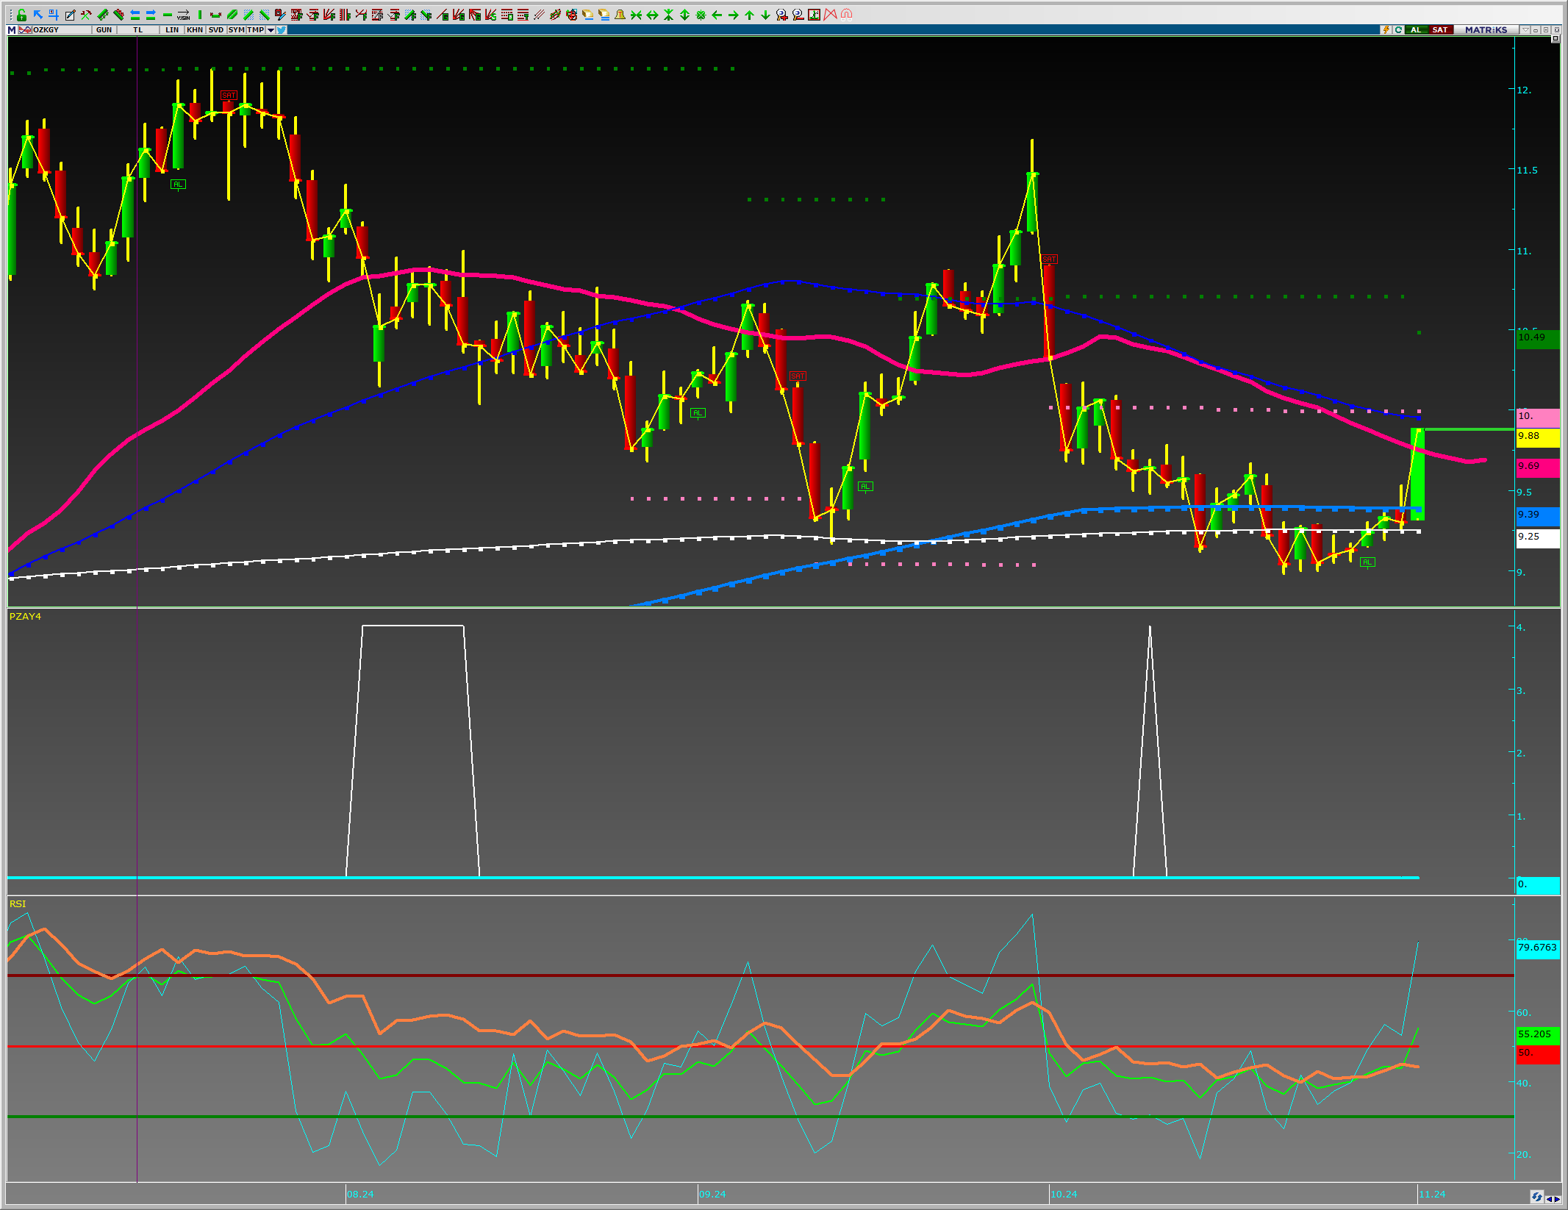Image resolution: width=1568 pixels, height=1210 pixels.
Task: Click the green left arrow tool
Action: (x=717, y=15)
